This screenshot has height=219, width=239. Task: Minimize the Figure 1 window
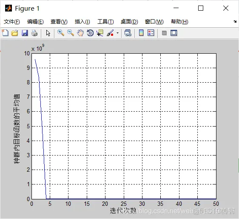(x=176, y=8)
